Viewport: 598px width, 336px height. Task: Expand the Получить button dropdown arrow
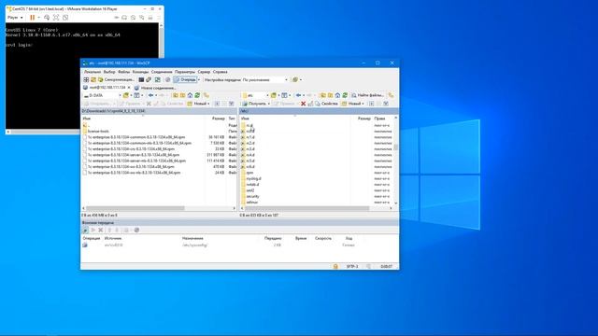pos(269,104)
